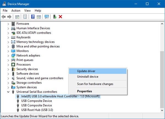Click the scrollbar up arrow
Viewport: 165px width, 119px height.
pos(162,24)
